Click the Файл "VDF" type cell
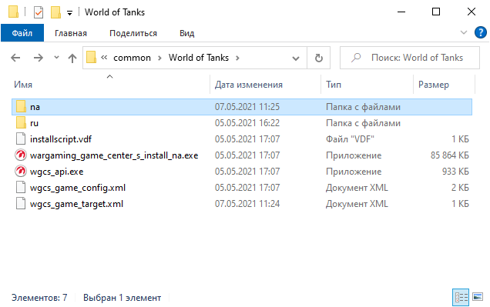Screen dimensions: 490x307 [x=350, y=138]
